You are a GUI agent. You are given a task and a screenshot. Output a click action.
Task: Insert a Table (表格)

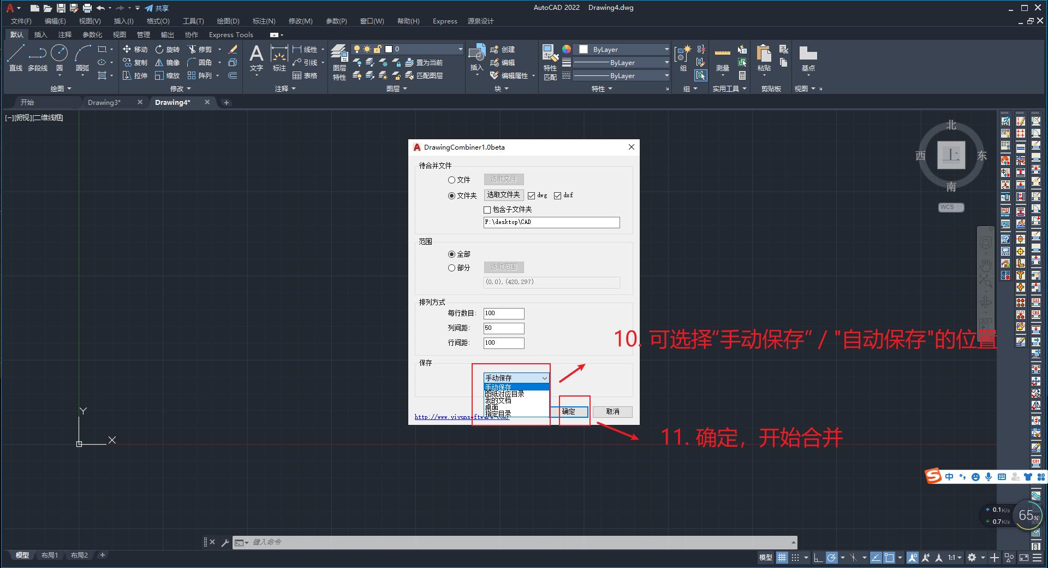305,75
